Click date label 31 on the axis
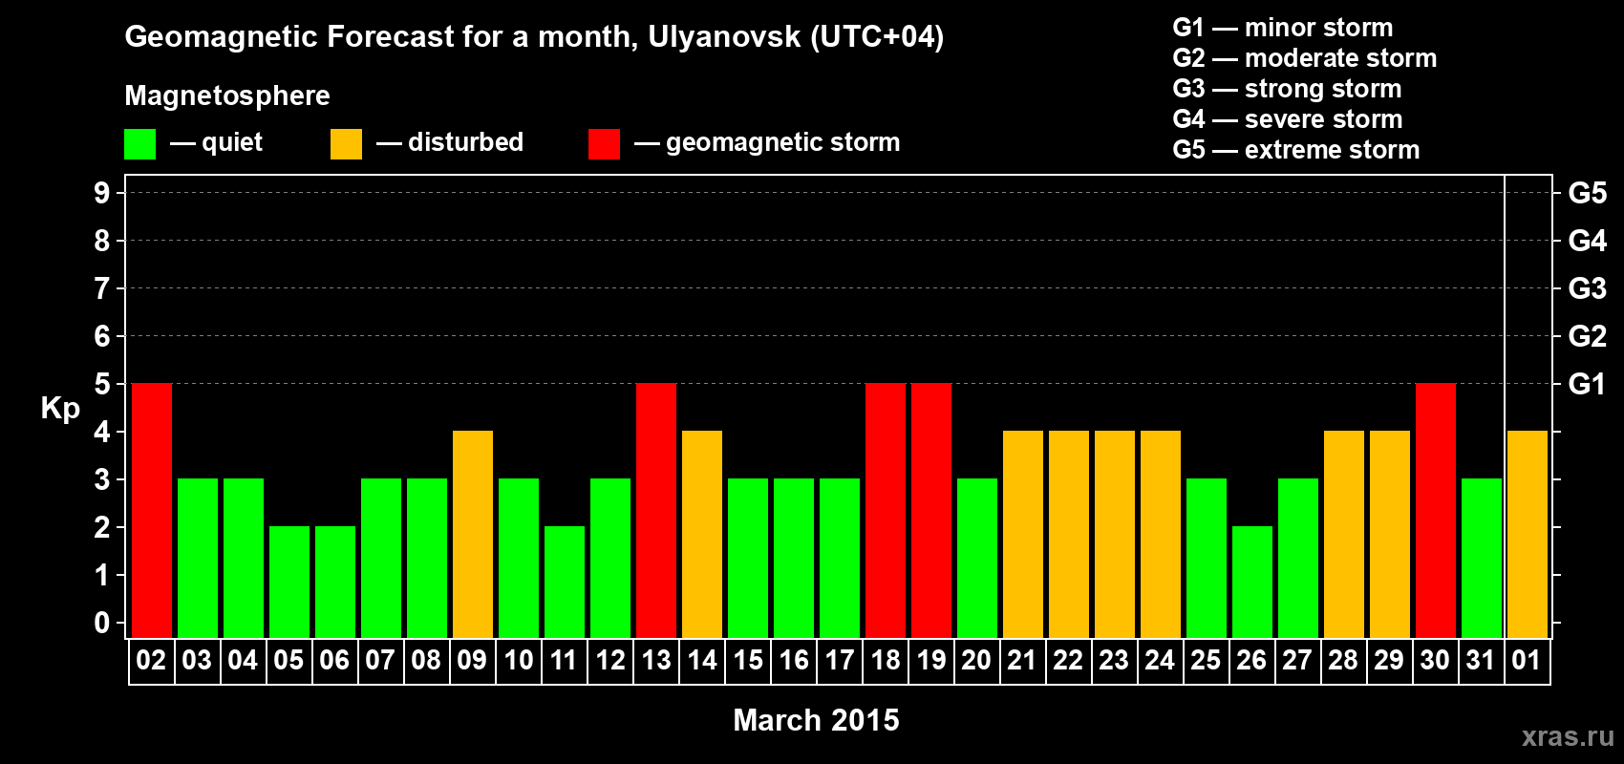This screenshot has width=1624, height=764. pos(1481,661)
